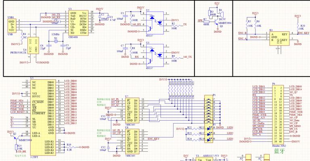This screenshot has height=161, width=310.
Task: Select resistor R6 10K pull-up
Action: (x=255, y=25)
